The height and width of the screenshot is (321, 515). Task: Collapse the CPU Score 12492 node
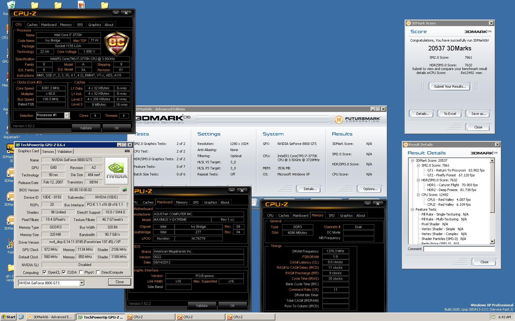(x=418, y=195)
